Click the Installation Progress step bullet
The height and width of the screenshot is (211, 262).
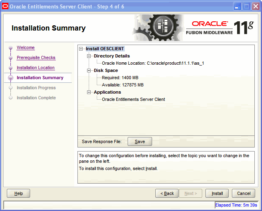coord(11,88)
